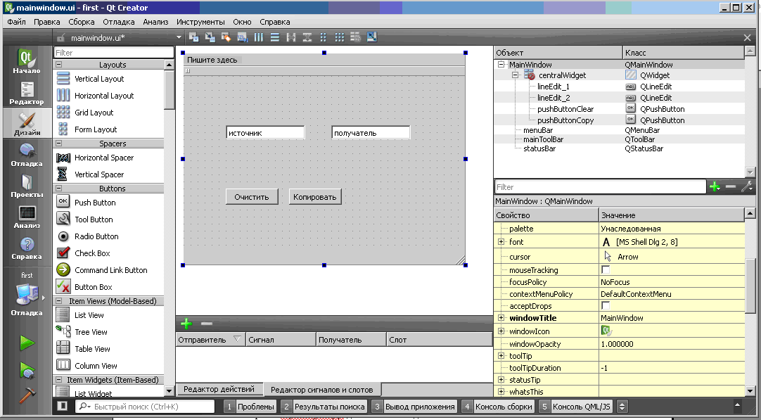Switch to Edit Widgets mode in toolbar
The image size is (761, 420).
(x=194, y=37)
